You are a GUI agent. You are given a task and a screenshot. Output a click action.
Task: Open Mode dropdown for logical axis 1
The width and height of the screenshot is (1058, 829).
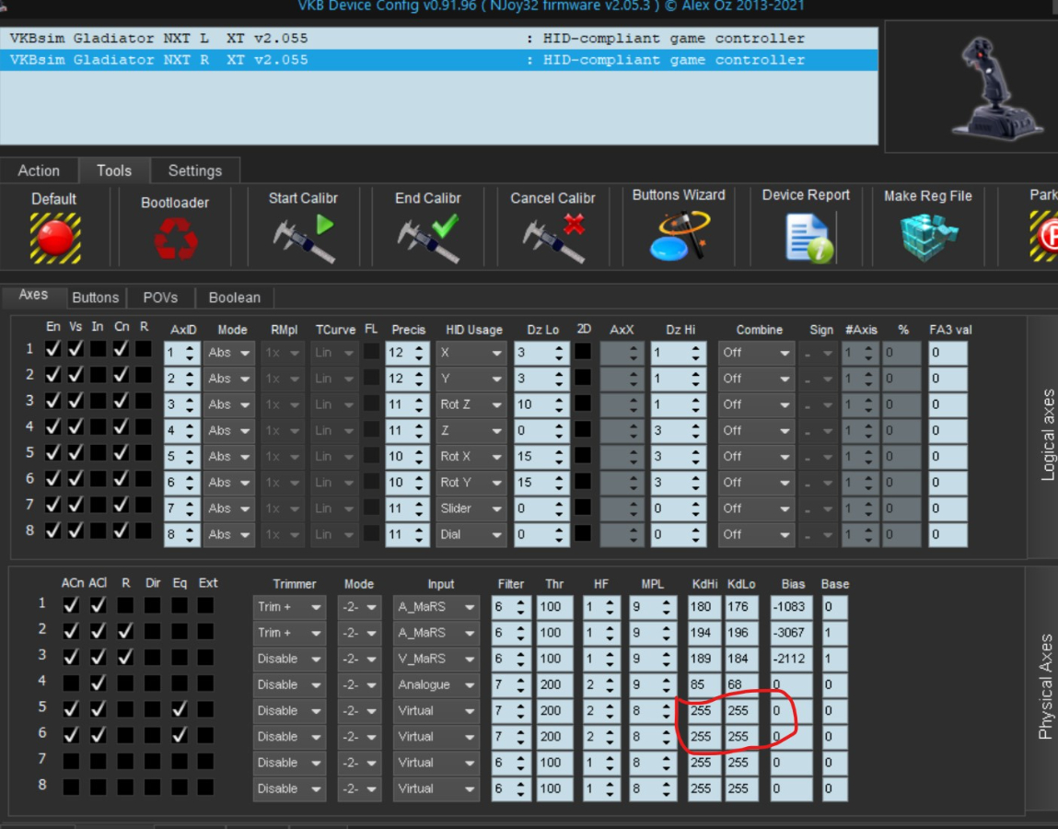pos(229,353)
